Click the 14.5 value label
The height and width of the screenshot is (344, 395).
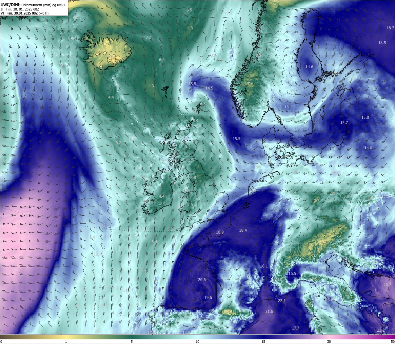(x=209, y=88)
